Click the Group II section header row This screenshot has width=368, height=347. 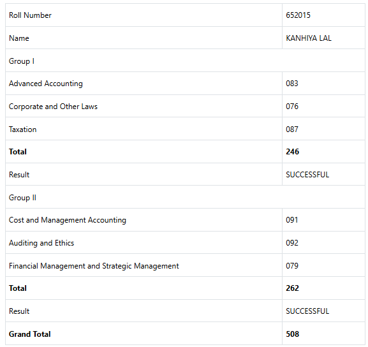(185, 197)
